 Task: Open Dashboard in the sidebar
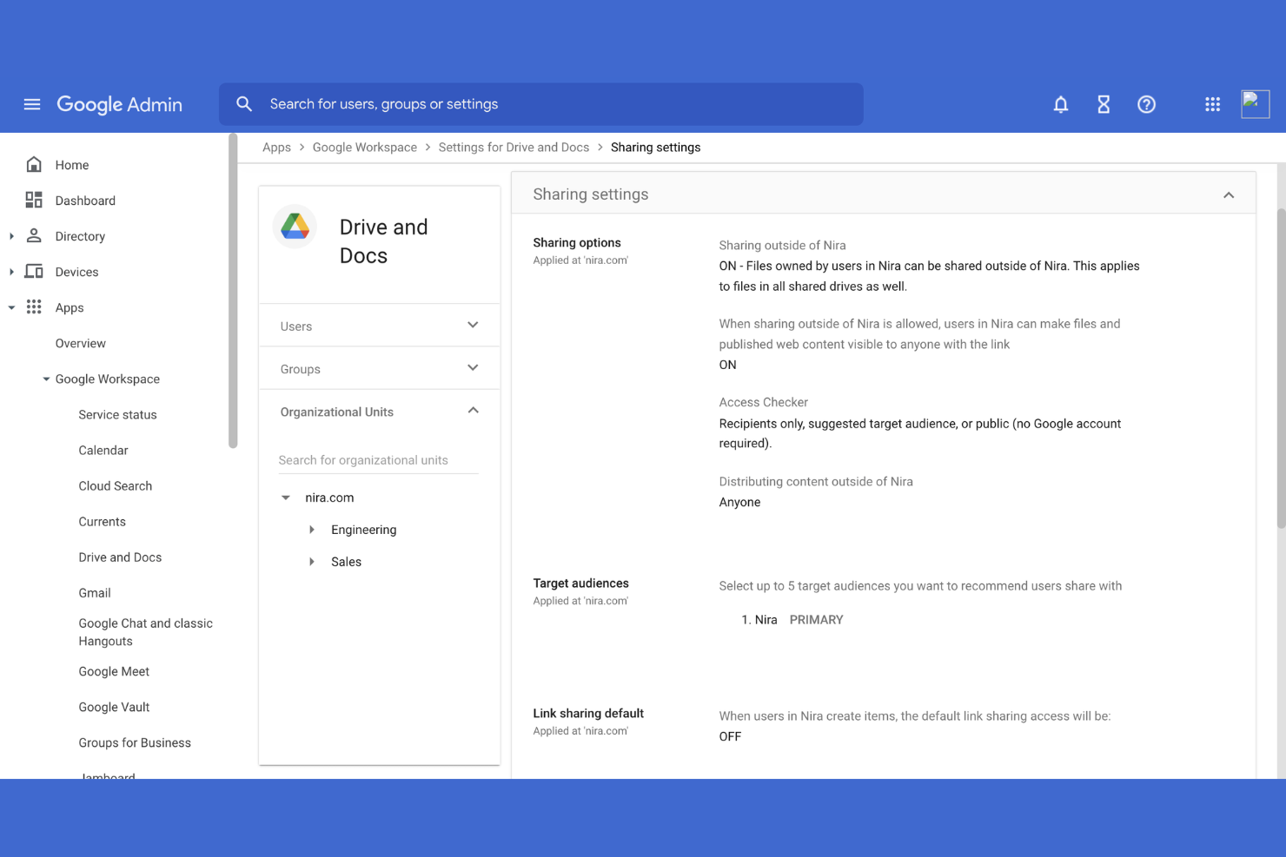click(85, 201)
